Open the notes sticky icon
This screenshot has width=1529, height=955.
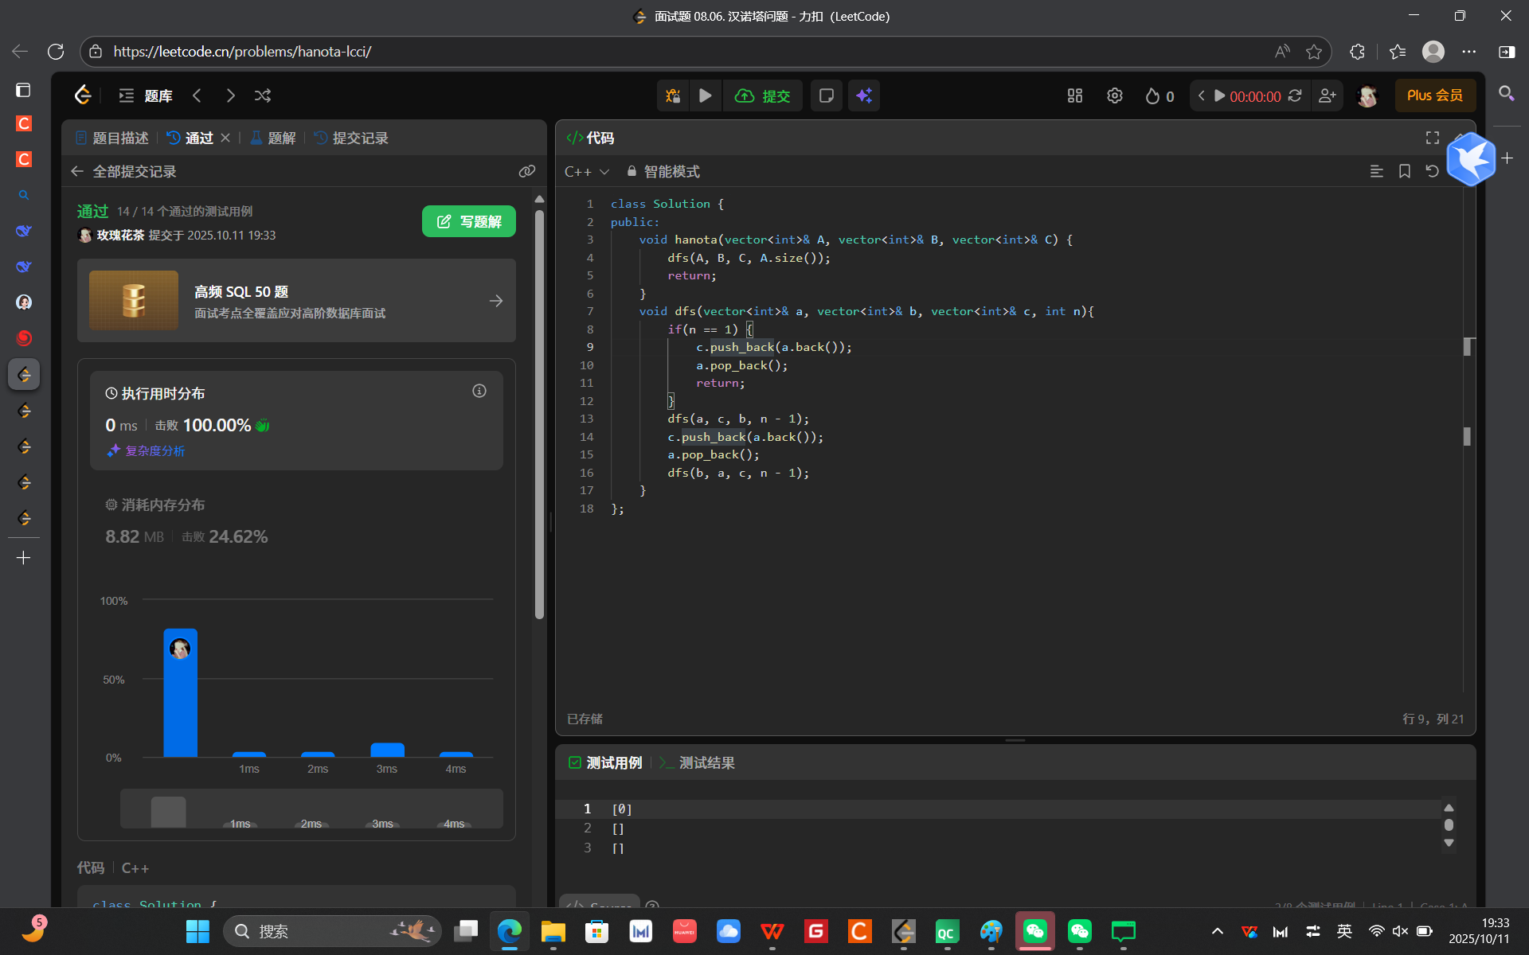click(826, 95)
